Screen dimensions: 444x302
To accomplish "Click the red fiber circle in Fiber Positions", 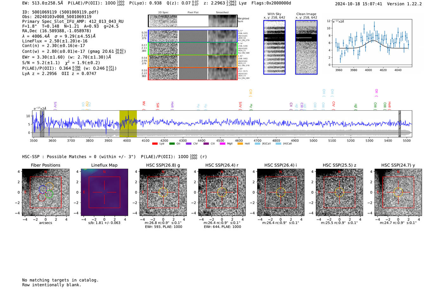I will [42, 197].
